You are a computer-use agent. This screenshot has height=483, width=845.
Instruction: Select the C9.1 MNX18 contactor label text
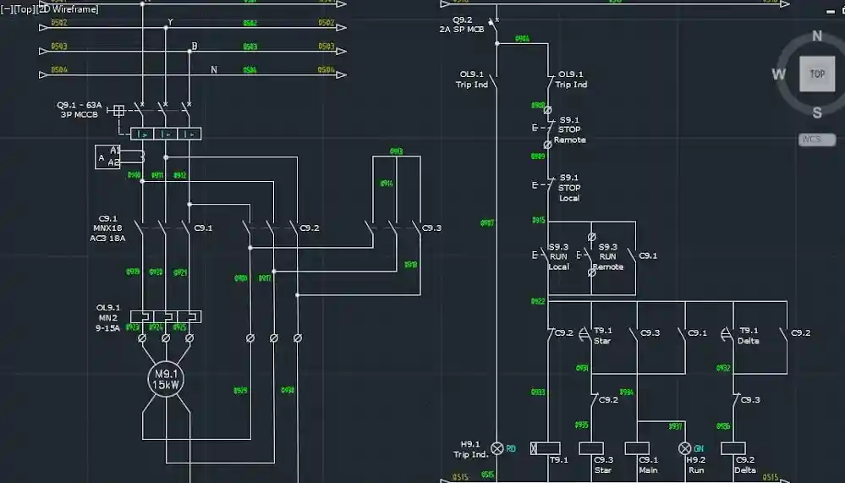[108, 228]
